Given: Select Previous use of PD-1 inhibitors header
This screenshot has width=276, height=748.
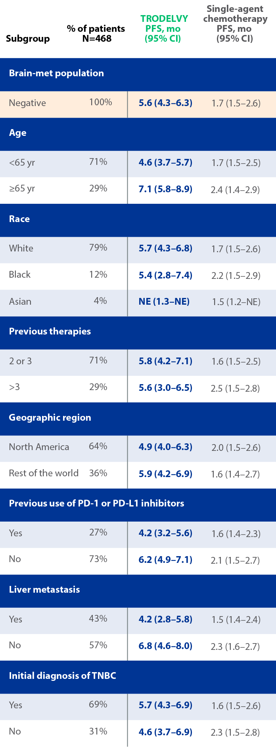Looking at the screenshot, I should (x=96, y=504).
